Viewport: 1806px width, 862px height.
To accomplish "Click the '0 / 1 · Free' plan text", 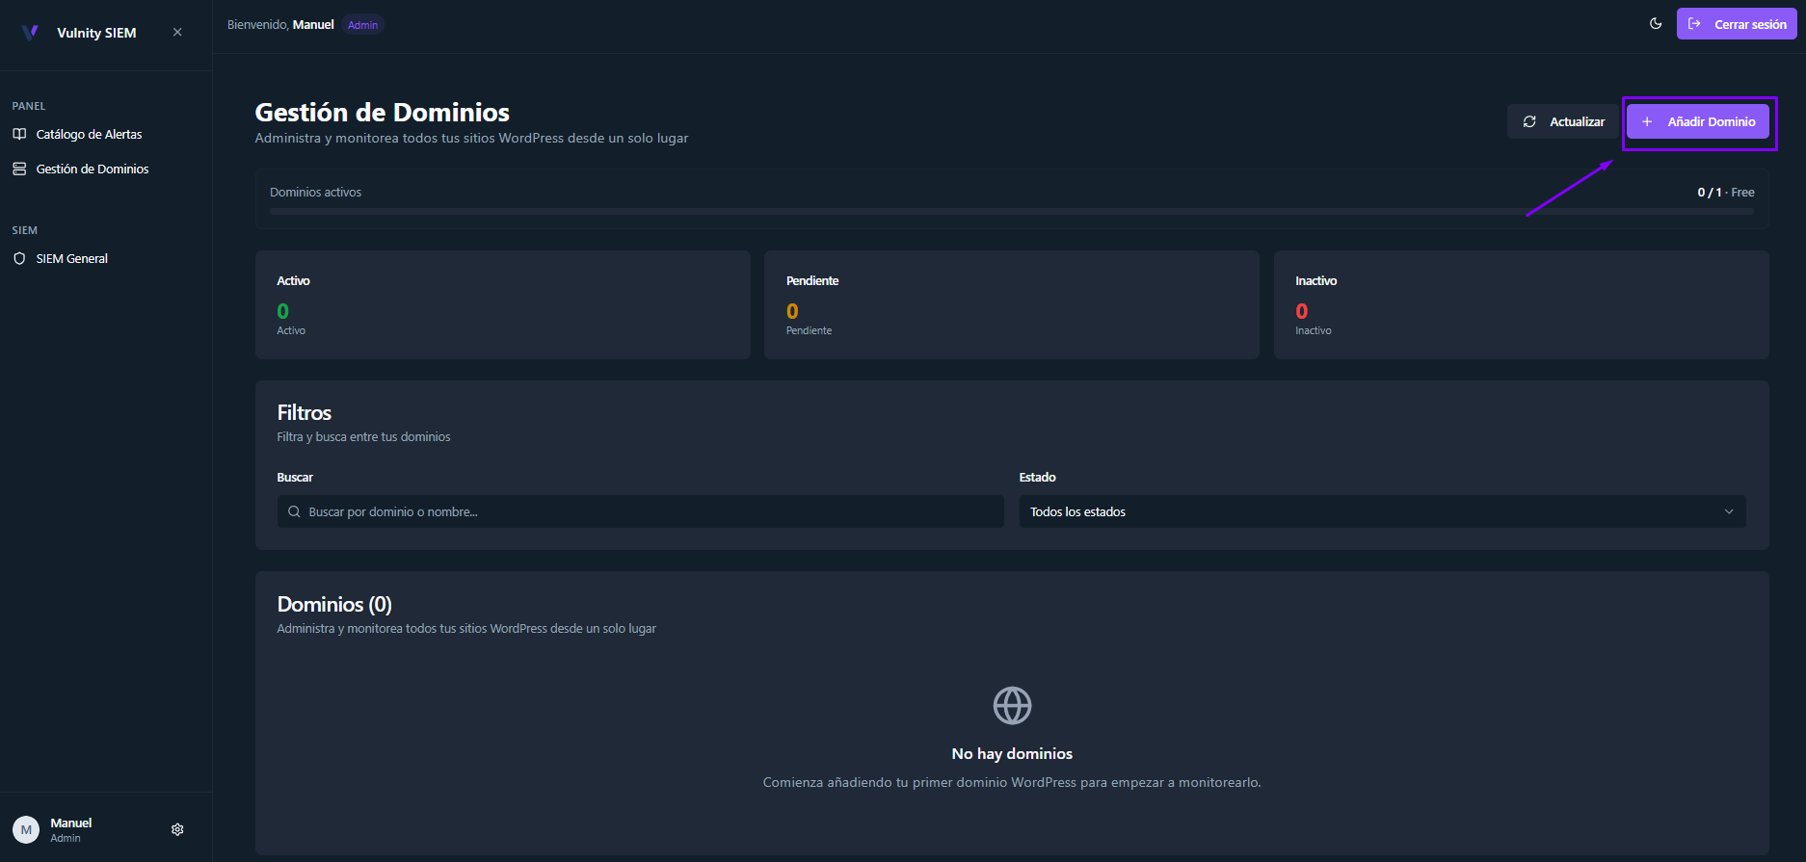I will (1725, 193).
